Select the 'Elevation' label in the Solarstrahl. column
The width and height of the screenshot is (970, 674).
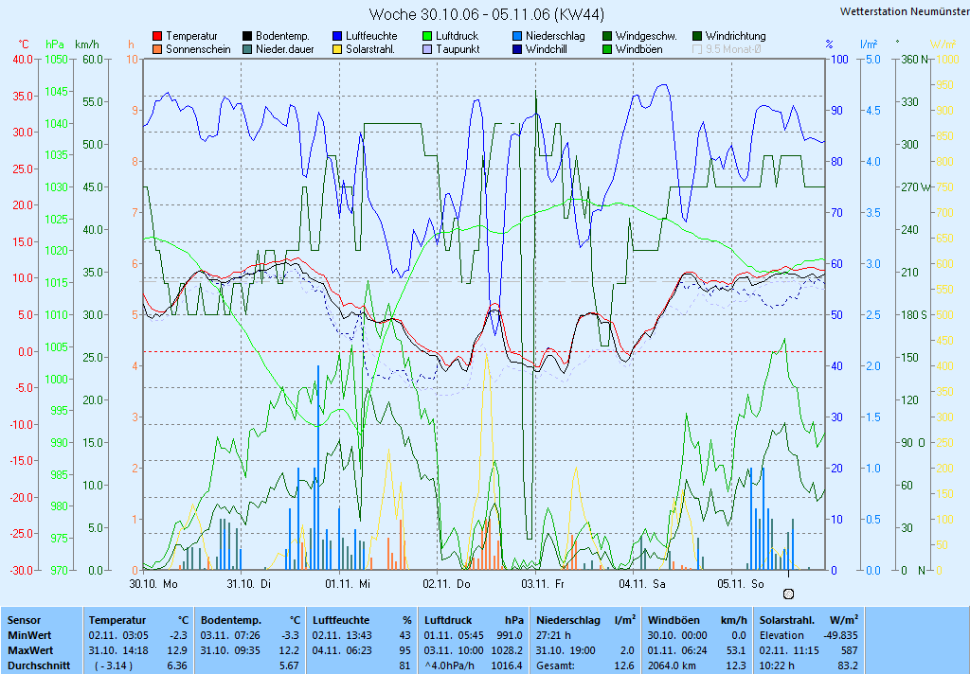coord(781,636)
